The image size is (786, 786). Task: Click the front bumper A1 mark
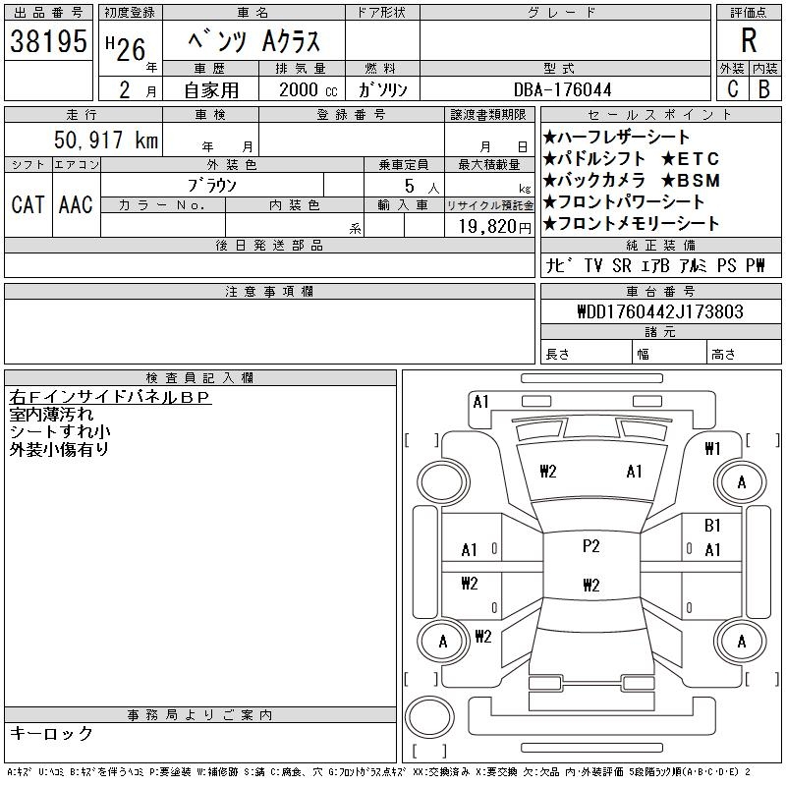[480, 401]
